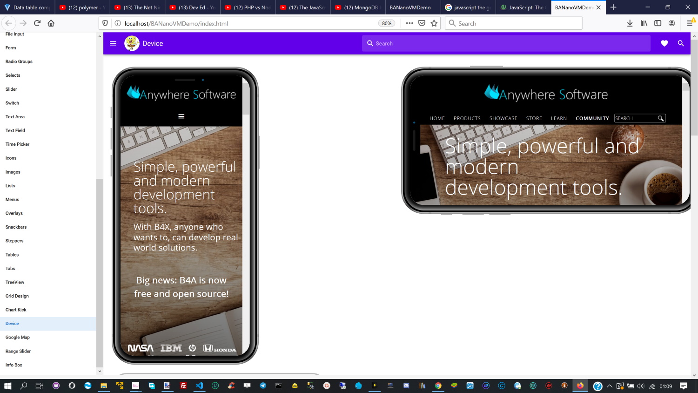Select Device in the sidebar
Image resolution: width=698 pixels, height=393 pixels.
48,324
